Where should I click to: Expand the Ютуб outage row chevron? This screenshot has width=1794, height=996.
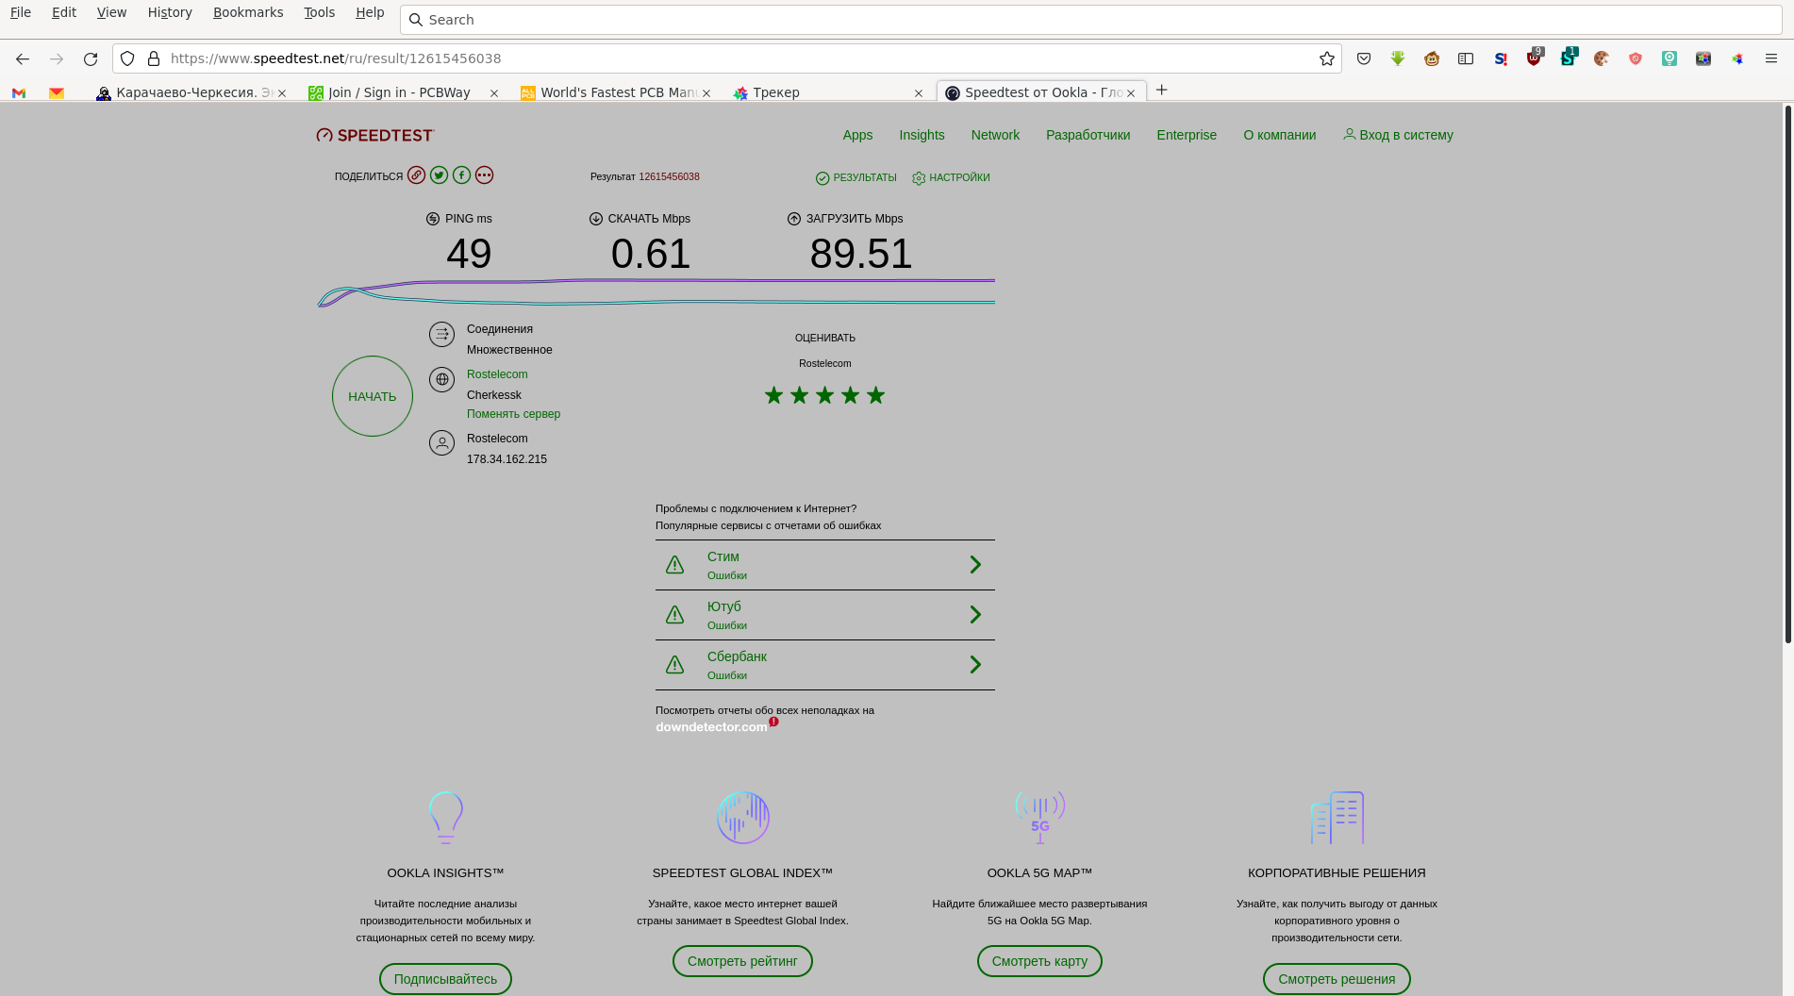click(975, 615)
